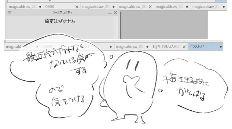Click the unsaved dot on the イラスト2* tab
Viewport: 232px width, 129px height.
221,47
